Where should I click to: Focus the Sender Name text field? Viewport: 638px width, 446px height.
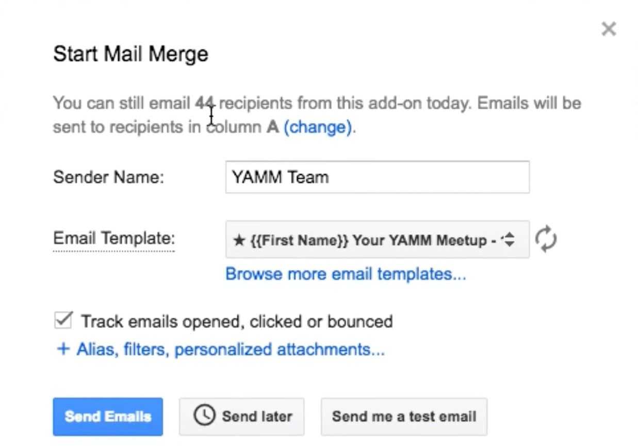coord(377,177)
